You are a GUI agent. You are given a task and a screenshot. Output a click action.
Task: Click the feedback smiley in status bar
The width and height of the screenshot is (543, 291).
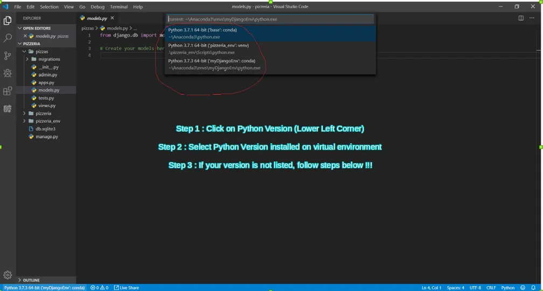pyautogui.click(x=523, y=288)
